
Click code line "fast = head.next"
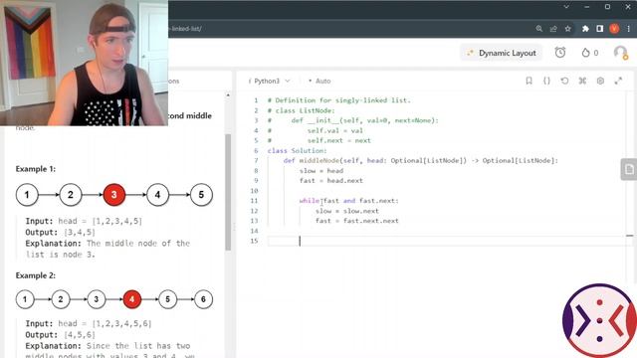click(x=331, y=181)
